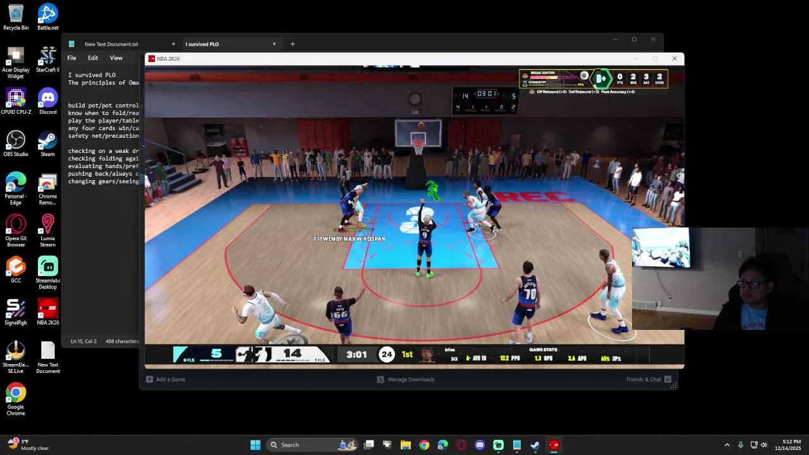Launch Streamlabs Desktop icon

tap(47, 273)
